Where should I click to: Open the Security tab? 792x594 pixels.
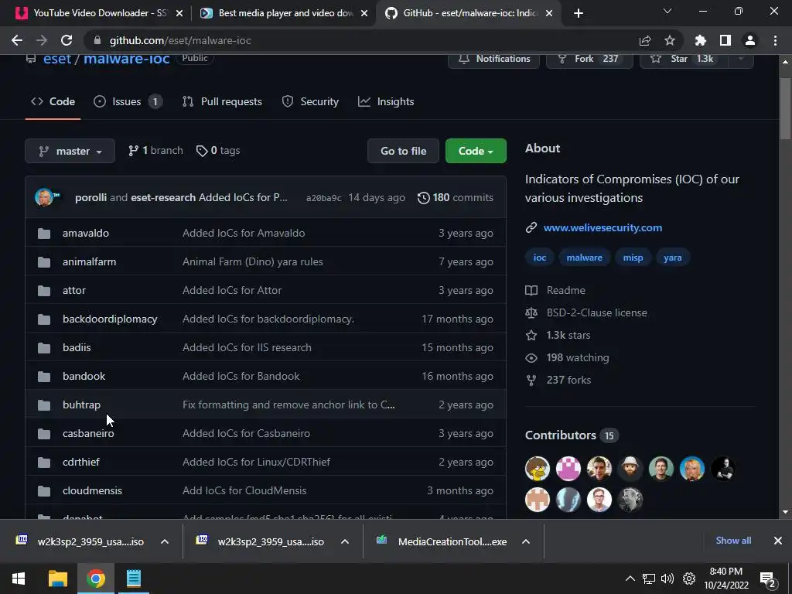310,101
